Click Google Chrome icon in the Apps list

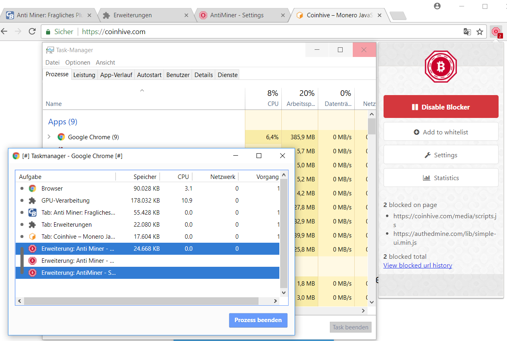click(61, 137)
